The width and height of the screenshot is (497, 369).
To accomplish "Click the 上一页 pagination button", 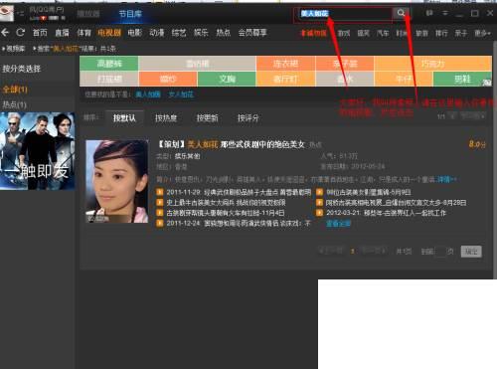I will 330,251.
